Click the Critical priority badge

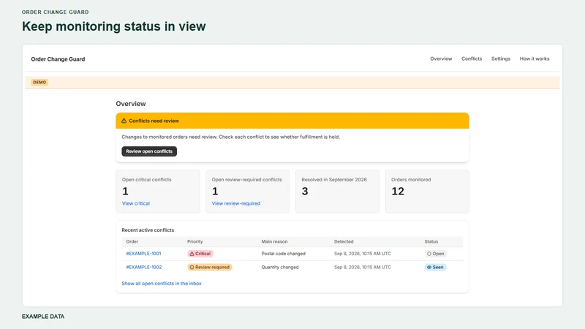coord(200,254)
